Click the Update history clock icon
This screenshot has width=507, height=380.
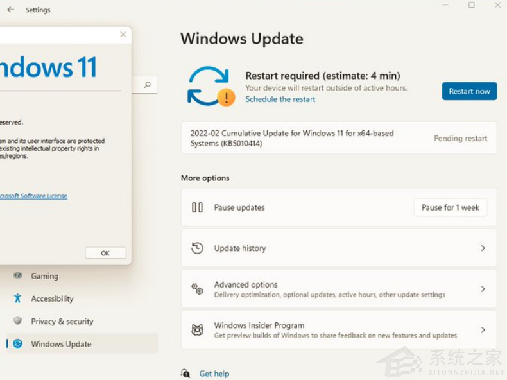[197, 248]
